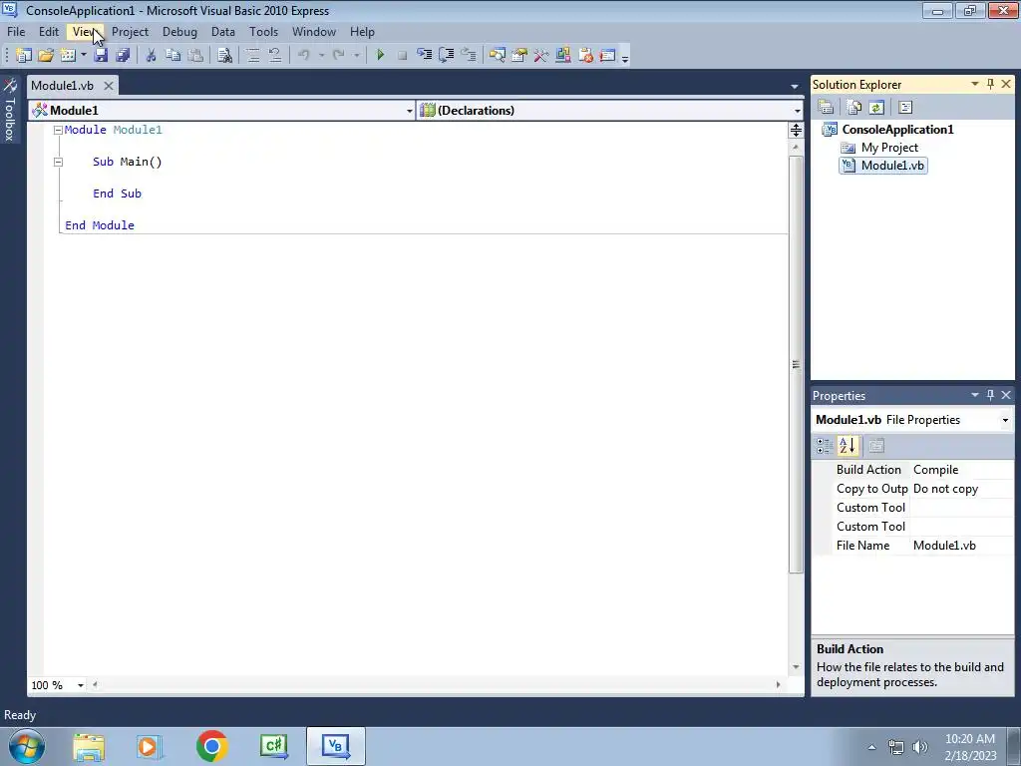Click View Code icon in Solution Explorer
Image resolution: width=1021 pixels, height=766 pixels.
905,108
